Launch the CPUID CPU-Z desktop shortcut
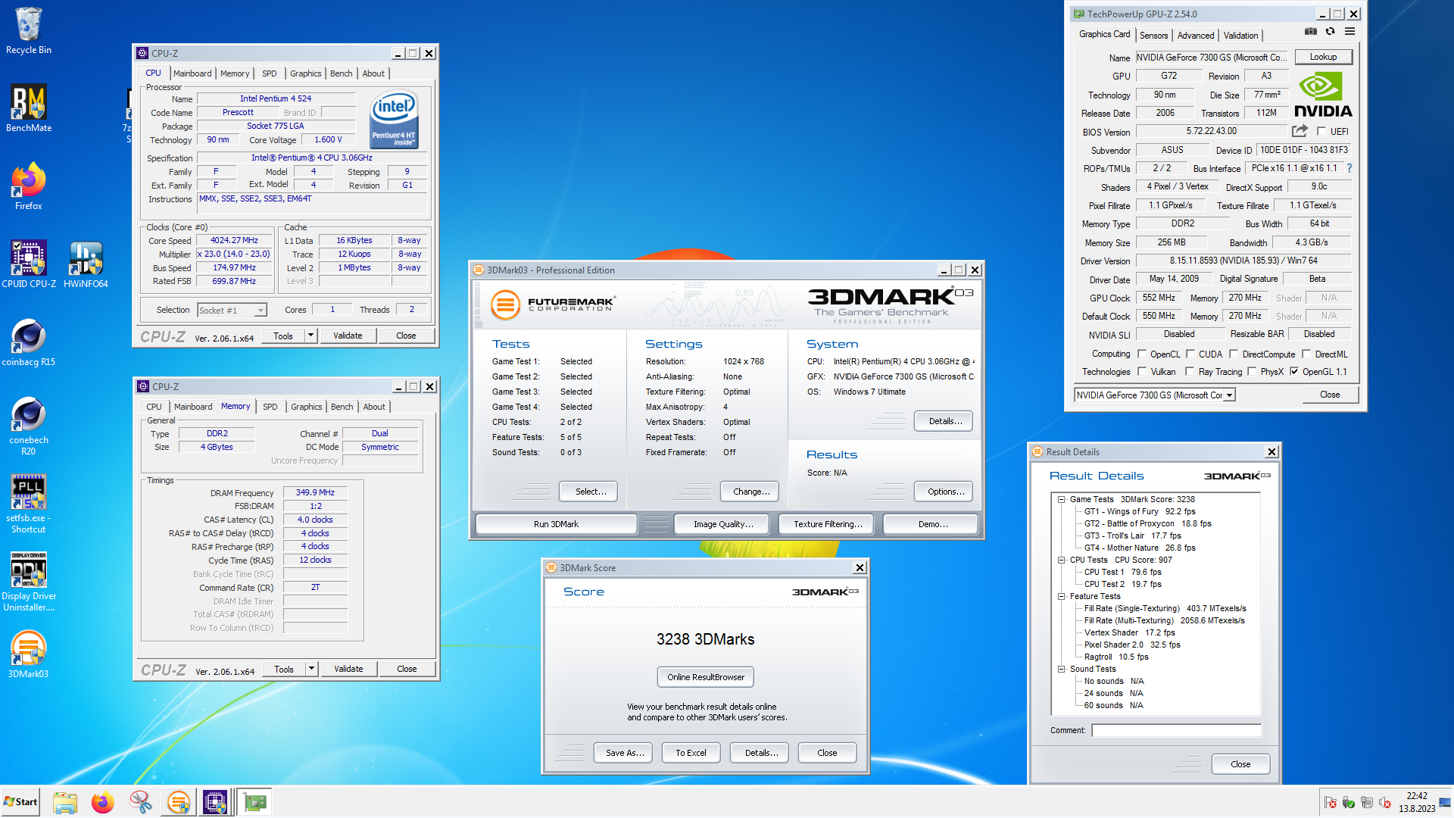Image resolution: width=1454 pixels, height=818 pixels. point(29,264)
